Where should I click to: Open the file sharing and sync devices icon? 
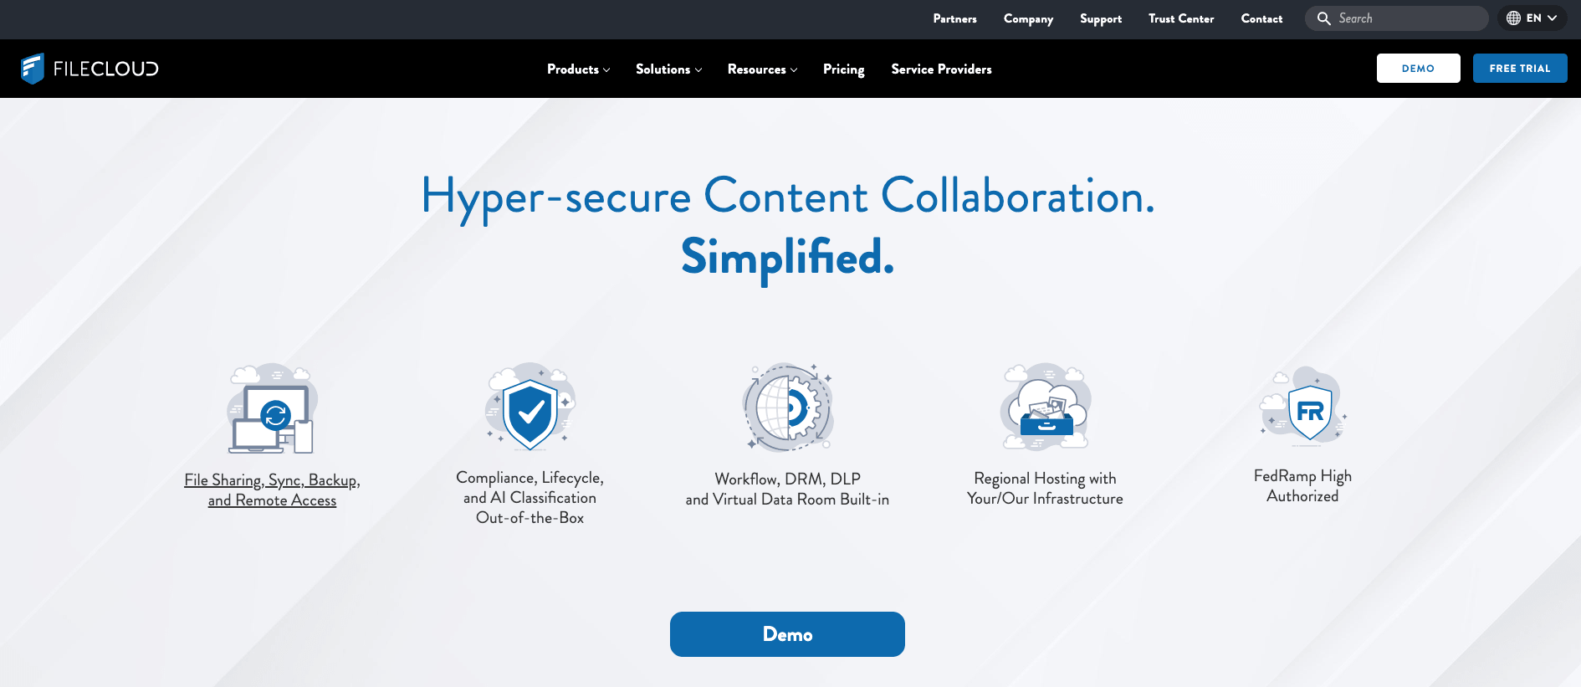click(x=272, y=408)
